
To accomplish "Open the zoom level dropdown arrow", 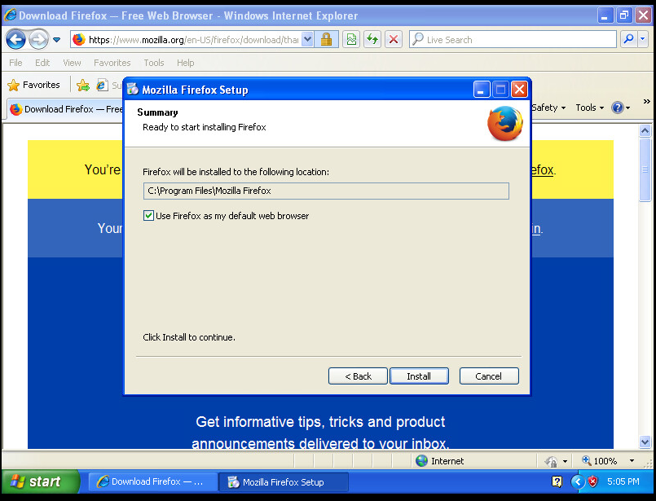I will (632, 461).
